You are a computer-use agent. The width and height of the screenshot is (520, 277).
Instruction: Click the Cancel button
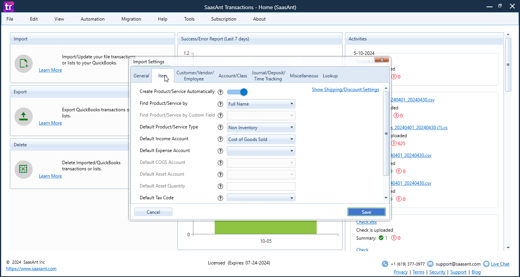click(x=153, y=212)
